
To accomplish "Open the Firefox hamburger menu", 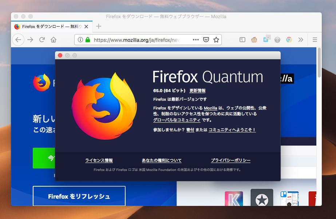I will pyautogui.click(x=315, y=40).
